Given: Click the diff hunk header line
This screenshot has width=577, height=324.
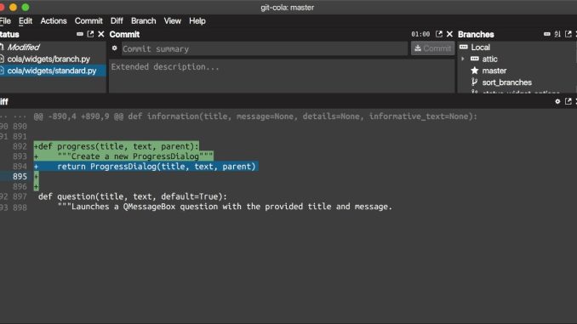Looking at the screenshot, I should 255,117.
